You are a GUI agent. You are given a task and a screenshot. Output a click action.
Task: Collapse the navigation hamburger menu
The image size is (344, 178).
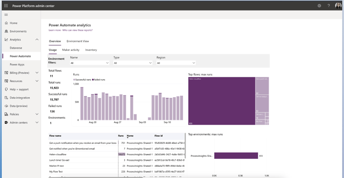6,15
